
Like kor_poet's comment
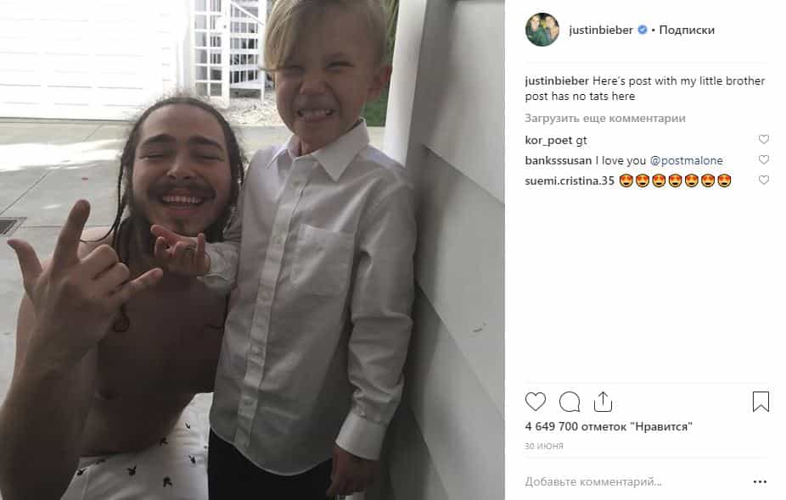click(763, 139)
